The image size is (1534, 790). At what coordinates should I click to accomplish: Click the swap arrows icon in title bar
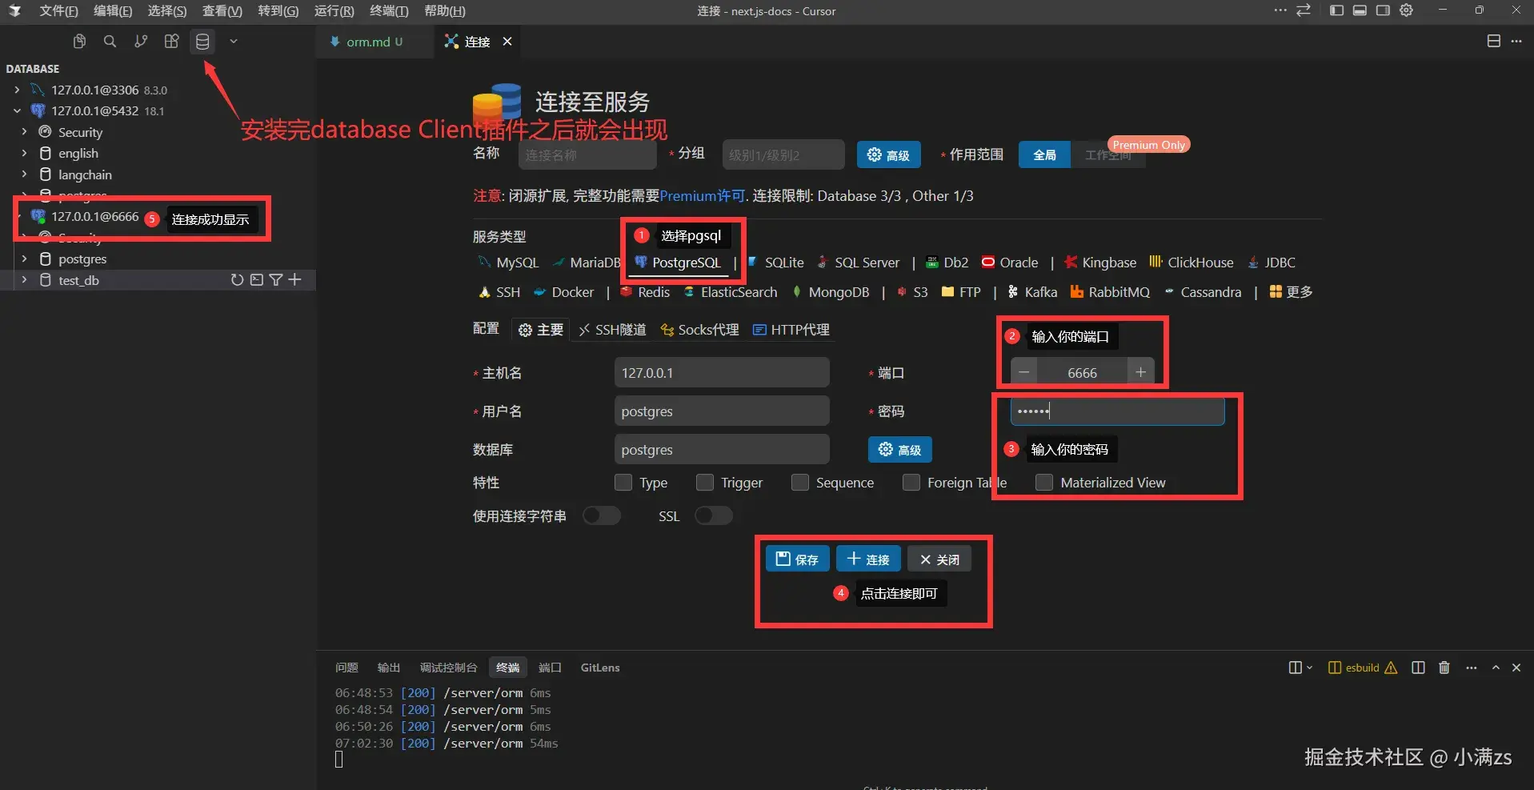click(x=1304, y=10)
